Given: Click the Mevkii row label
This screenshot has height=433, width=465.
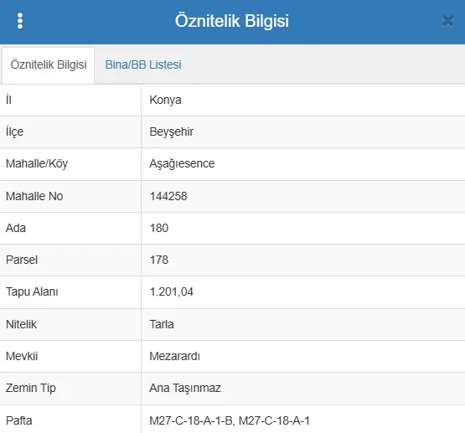Looking at the screenshot, I should tap(22, 356).
